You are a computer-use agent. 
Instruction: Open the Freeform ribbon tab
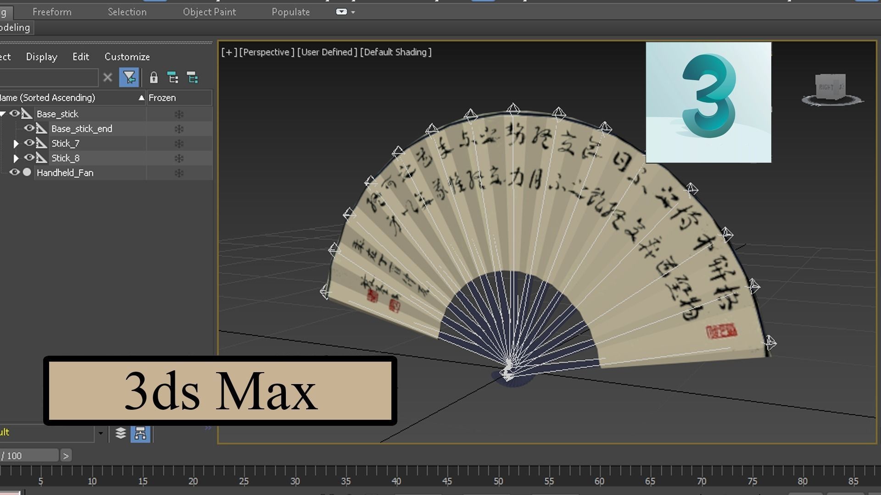(52, 12)
